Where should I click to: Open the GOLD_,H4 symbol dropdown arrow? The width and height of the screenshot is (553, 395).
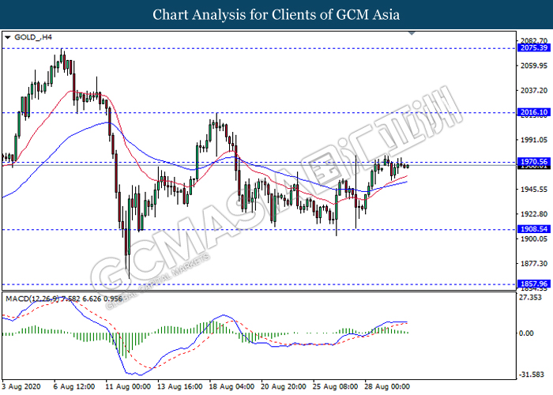click(8, 37)
